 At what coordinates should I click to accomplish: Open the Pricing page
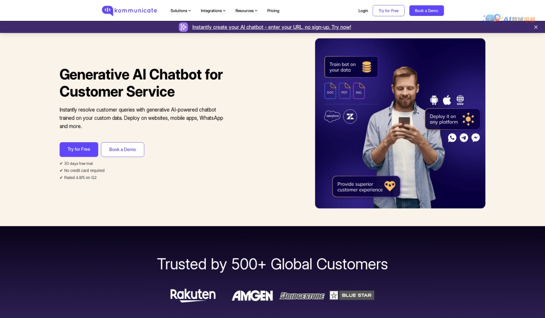(273, 10)
